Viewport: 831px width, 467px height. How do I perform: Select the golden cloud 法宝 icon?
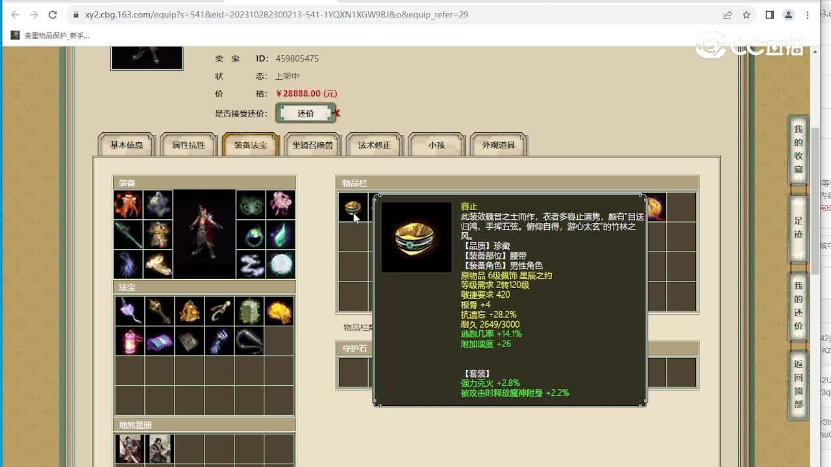[x=279, y=311]
